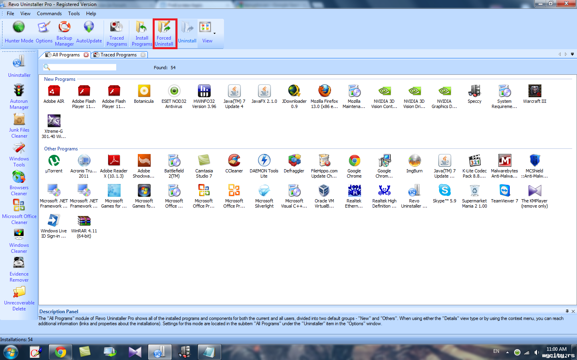
Task: Select ESET NOD32 Antivirus program
Action: [174, 97]
